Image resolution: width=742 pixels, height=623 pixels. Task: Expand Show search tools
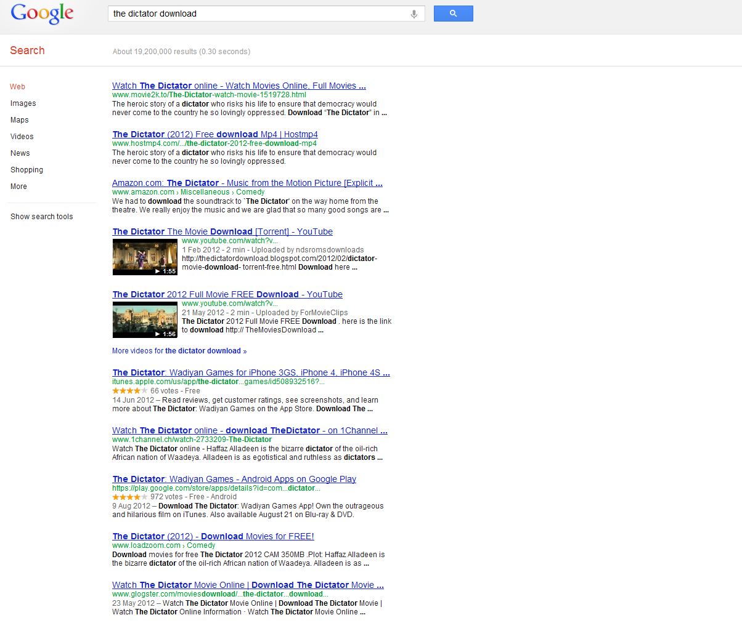pos(42,217)
